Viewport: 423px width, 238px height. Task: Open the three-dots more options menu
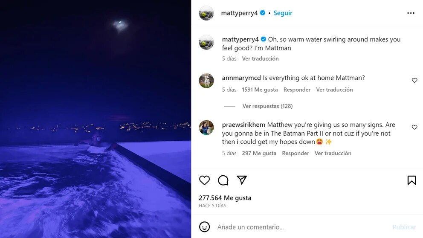click(411, 13)
